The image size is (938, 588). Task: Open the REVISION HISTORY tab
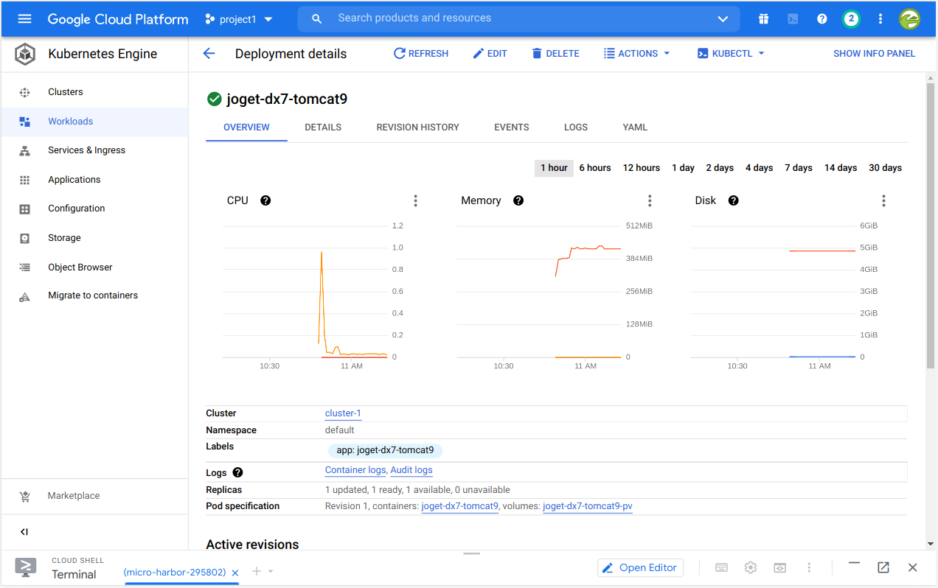[417, 127]
